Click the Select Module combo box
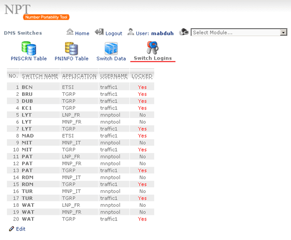Viewport: 291px width, 240px height. (x=239, y=32)
